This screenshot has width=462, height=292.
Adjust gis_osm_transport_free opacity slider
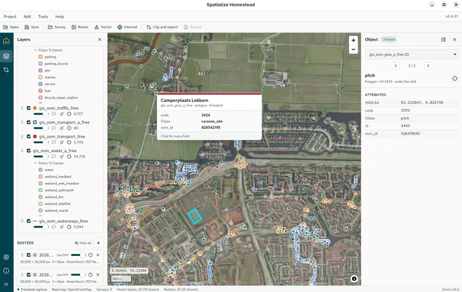click(x=40, y=142)
